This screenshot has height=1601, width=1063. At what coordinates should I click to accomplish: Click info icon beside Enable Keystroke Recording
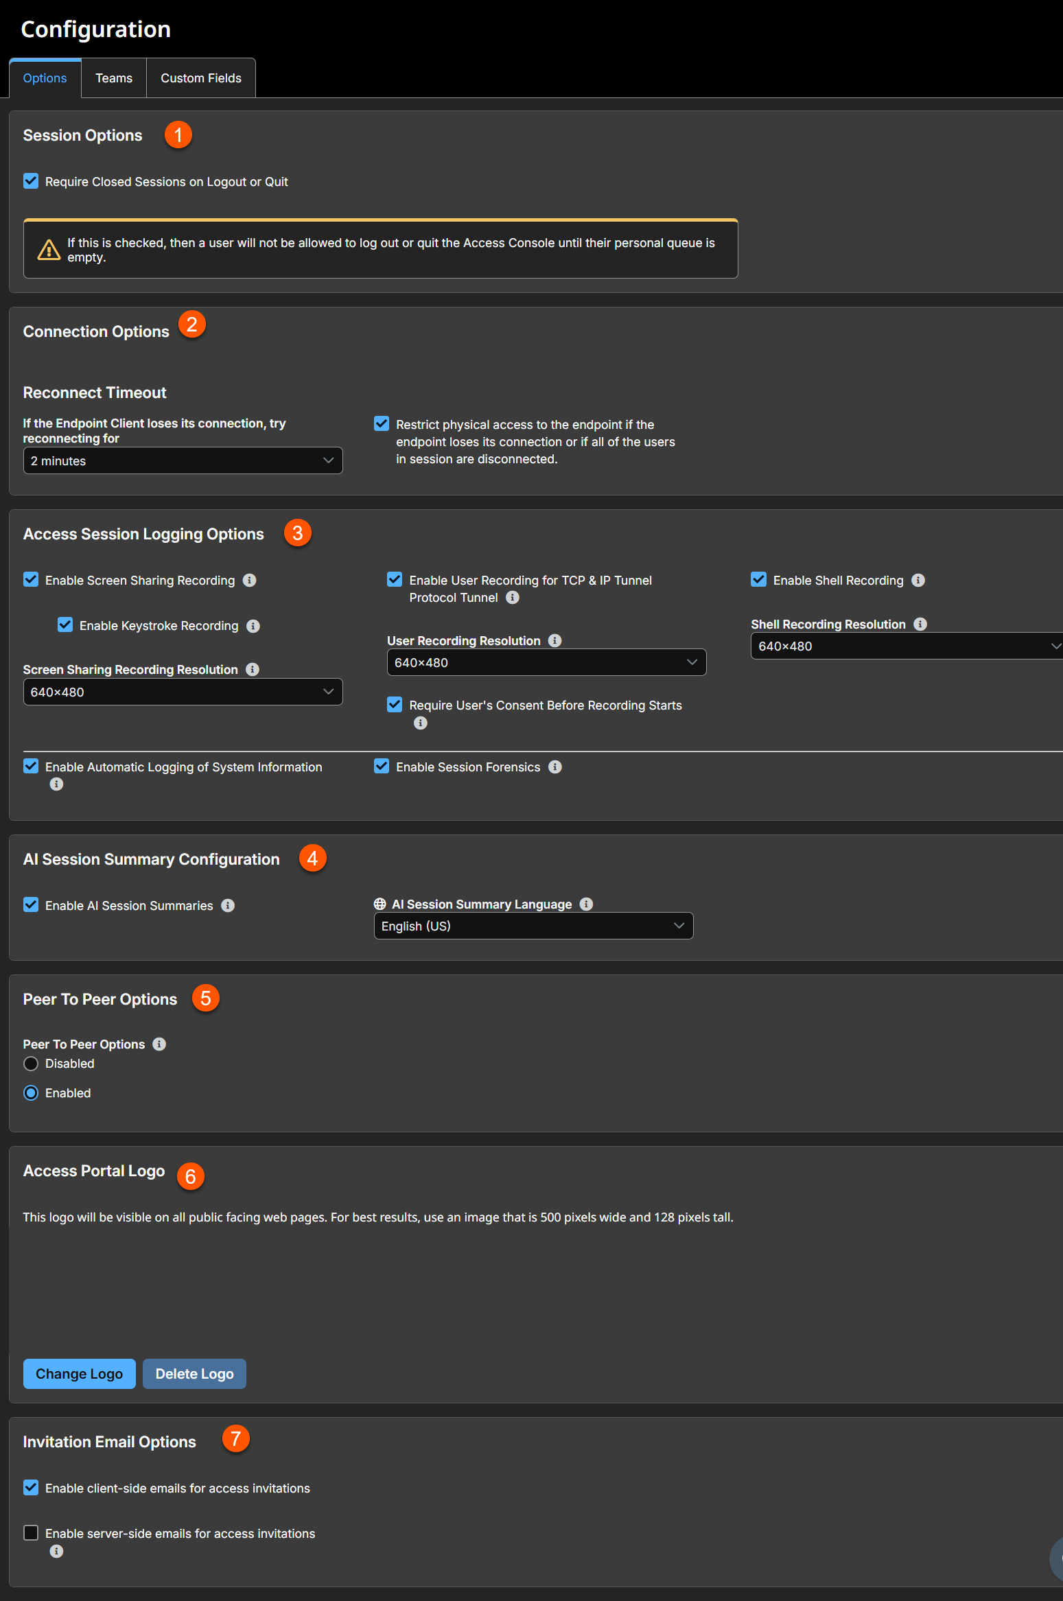(x=253, y=626)
